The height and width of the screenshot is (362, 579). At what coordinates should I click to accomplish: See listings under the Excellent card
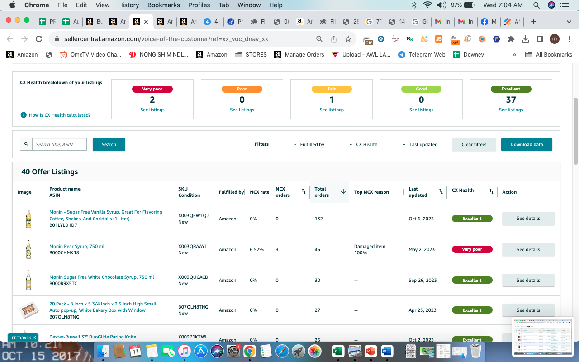(511, 110)
